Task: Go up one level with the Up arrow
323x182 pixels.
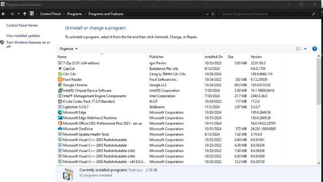Action: point(25,14)
